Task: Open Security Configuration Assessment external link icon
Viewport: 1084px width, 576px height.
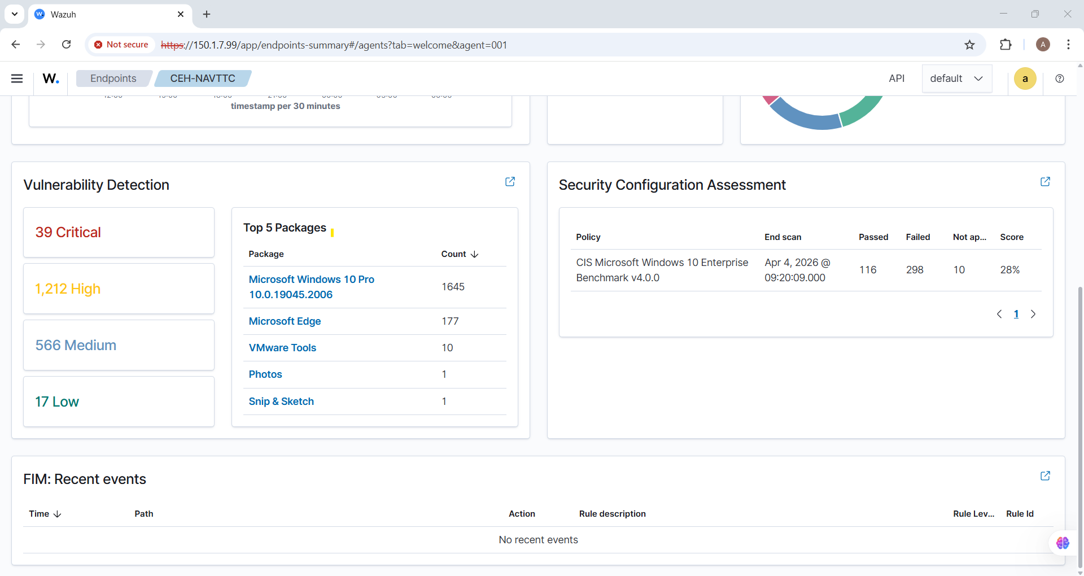Action: [x=1045, y=181]
